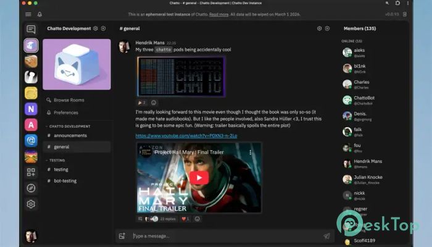Screen dimensions: 432x247
Task: Click the version number in top bar
Action: [x=392, y=14]
